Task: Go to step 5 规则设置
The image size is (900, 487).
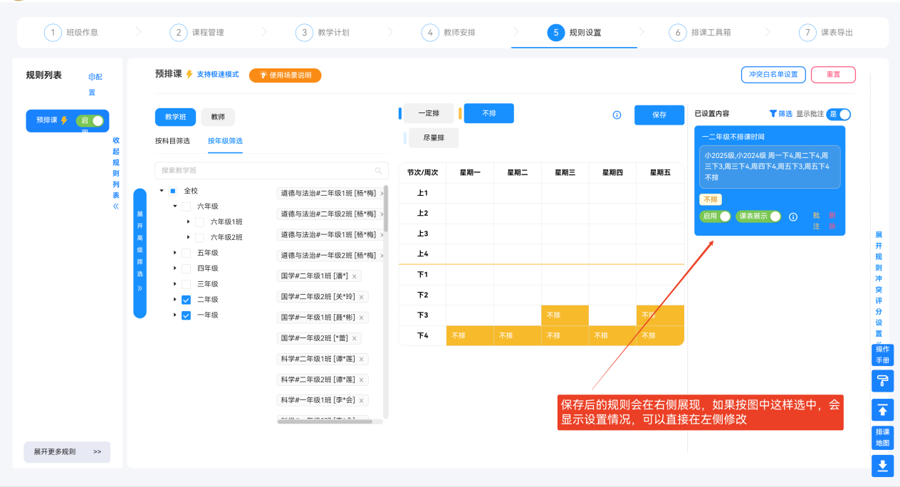Action: [574, 33]
